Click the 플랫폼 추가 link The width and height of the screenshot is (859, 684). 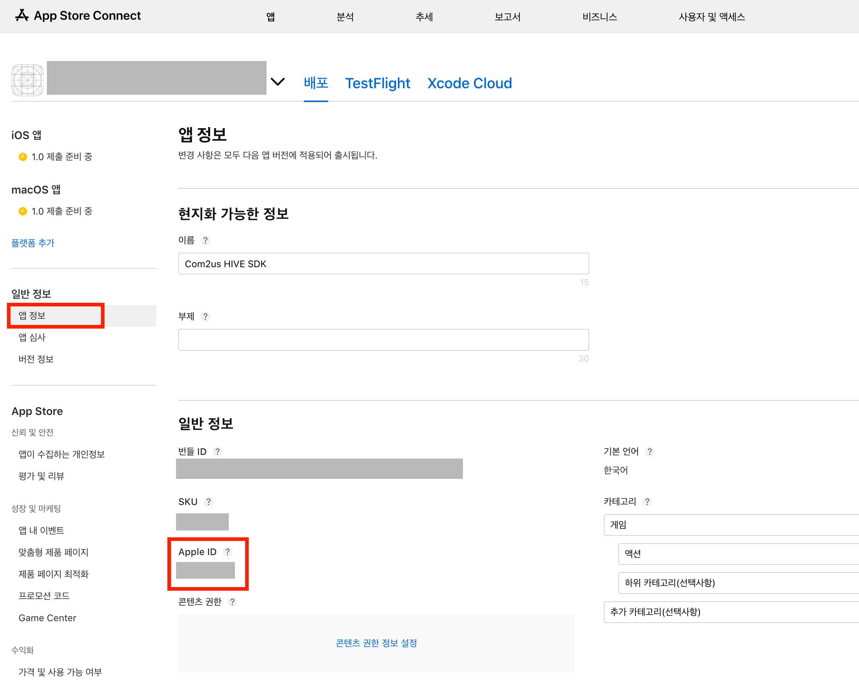(x=33, y=243)
